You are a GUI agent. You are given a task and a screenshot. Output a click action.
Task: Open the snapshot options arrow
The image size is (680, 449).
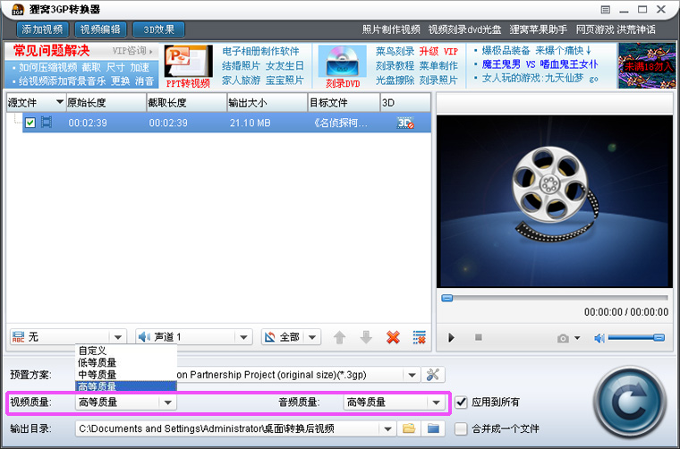click(x=577, y=338)
